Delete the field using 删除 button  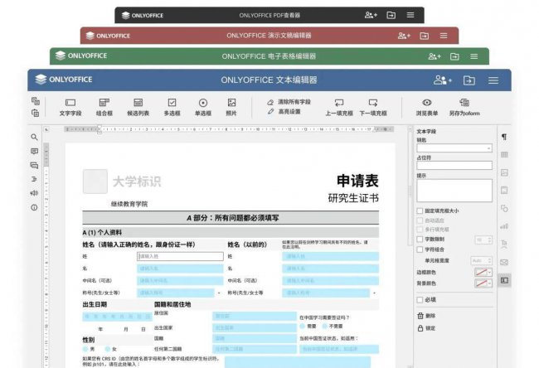tap(426, 316)
